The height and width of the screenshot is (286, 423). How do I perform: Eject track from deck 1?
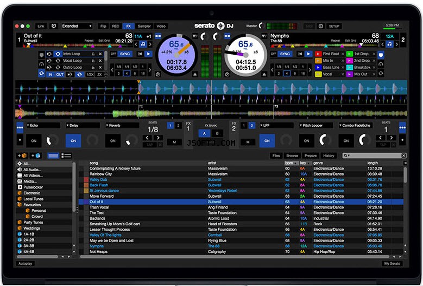(x=195, y=74)
